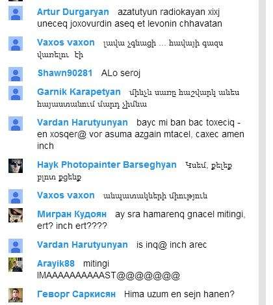The image size is (273, 305).
Task: Click Мигран Кудоян's profile picture
Action: pos(16,215)
